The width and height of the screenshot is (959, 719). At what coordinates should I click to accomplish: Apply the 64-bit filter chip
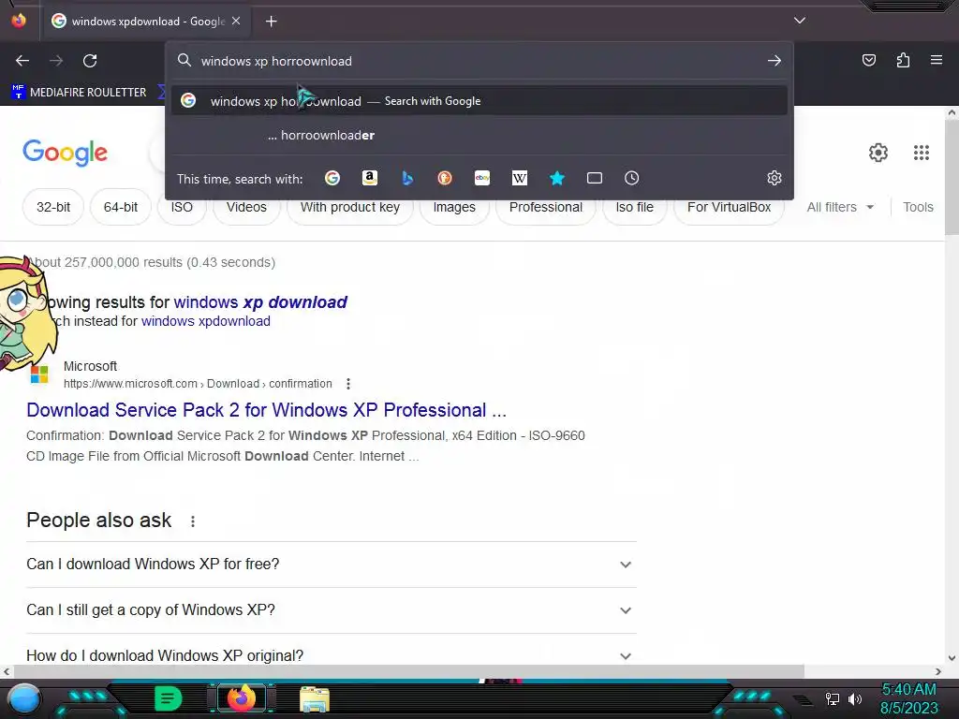click(x=121, y=207)
